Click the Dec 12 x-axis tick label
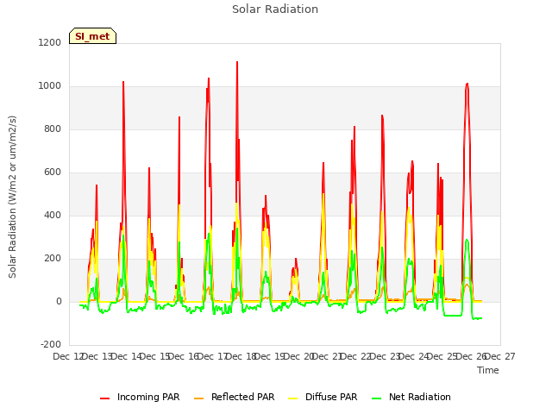Viewport: 552px width, 414px height. click(x=68, y=356)
